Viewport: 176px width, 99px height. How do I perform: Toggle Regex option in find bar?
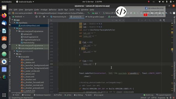click(123, 20)
